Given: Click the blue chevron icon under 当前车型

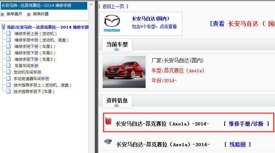Looking at the screenshot, I should point(117,49).
